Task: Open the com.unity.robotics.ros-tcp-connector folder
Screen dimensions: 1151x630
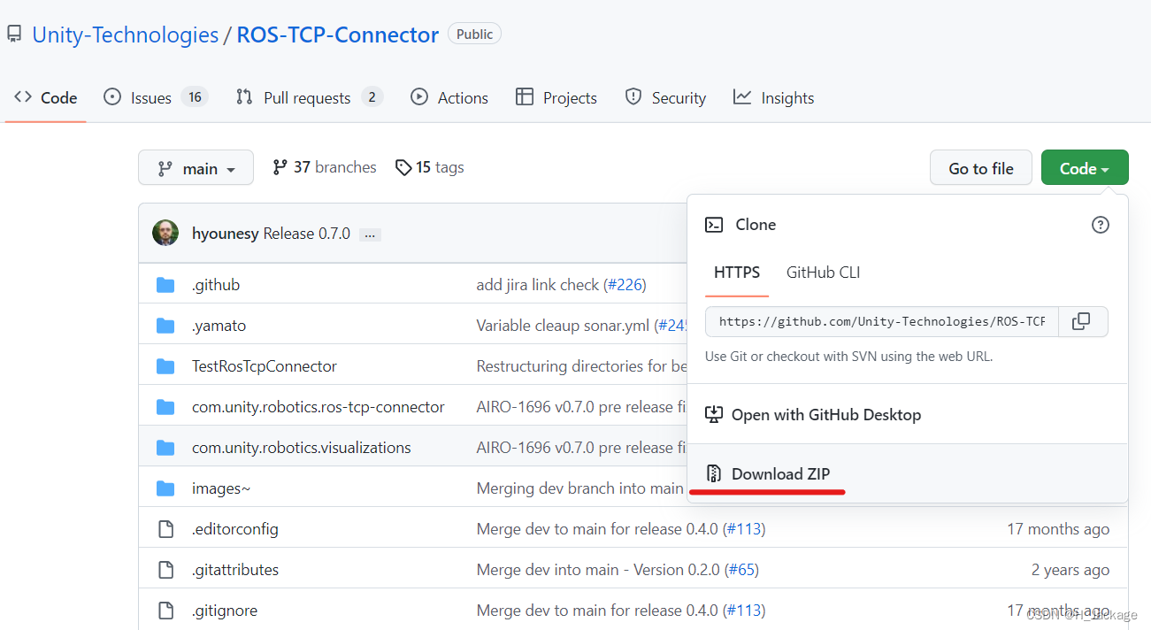Action: (318, 407)
